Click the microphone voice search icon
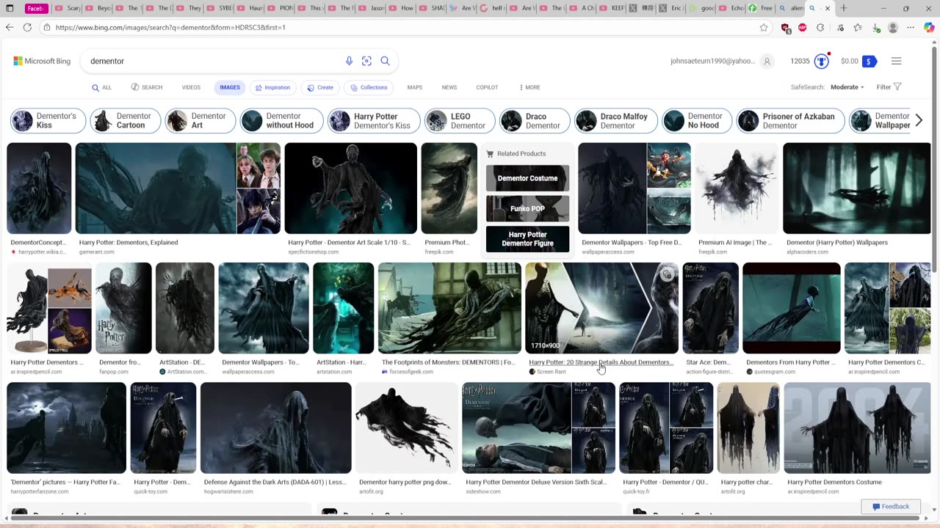Viewport: 940px width, 528px height. point(349,61)
